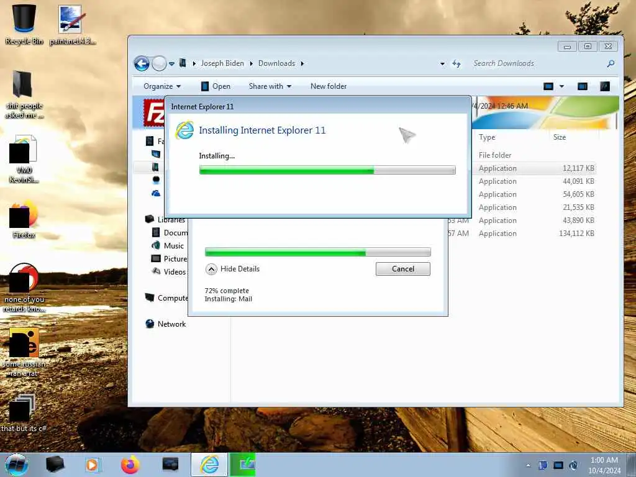Screen dimensions: 636x477
Task: Show hidden tray icons arrow
Action: coord(528,466)
